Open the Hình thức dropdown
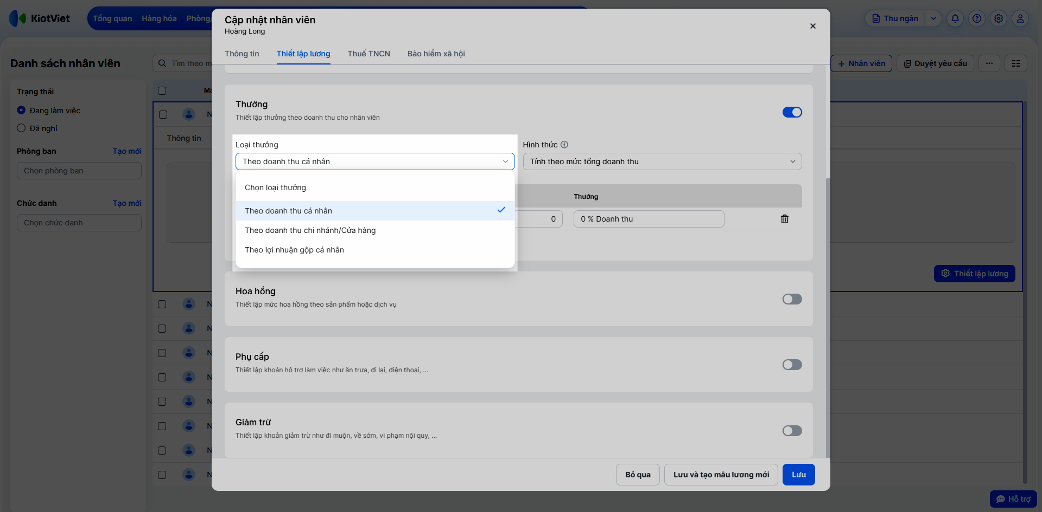The height and width of the screenshot is (512, 1042). coord(662,161)
